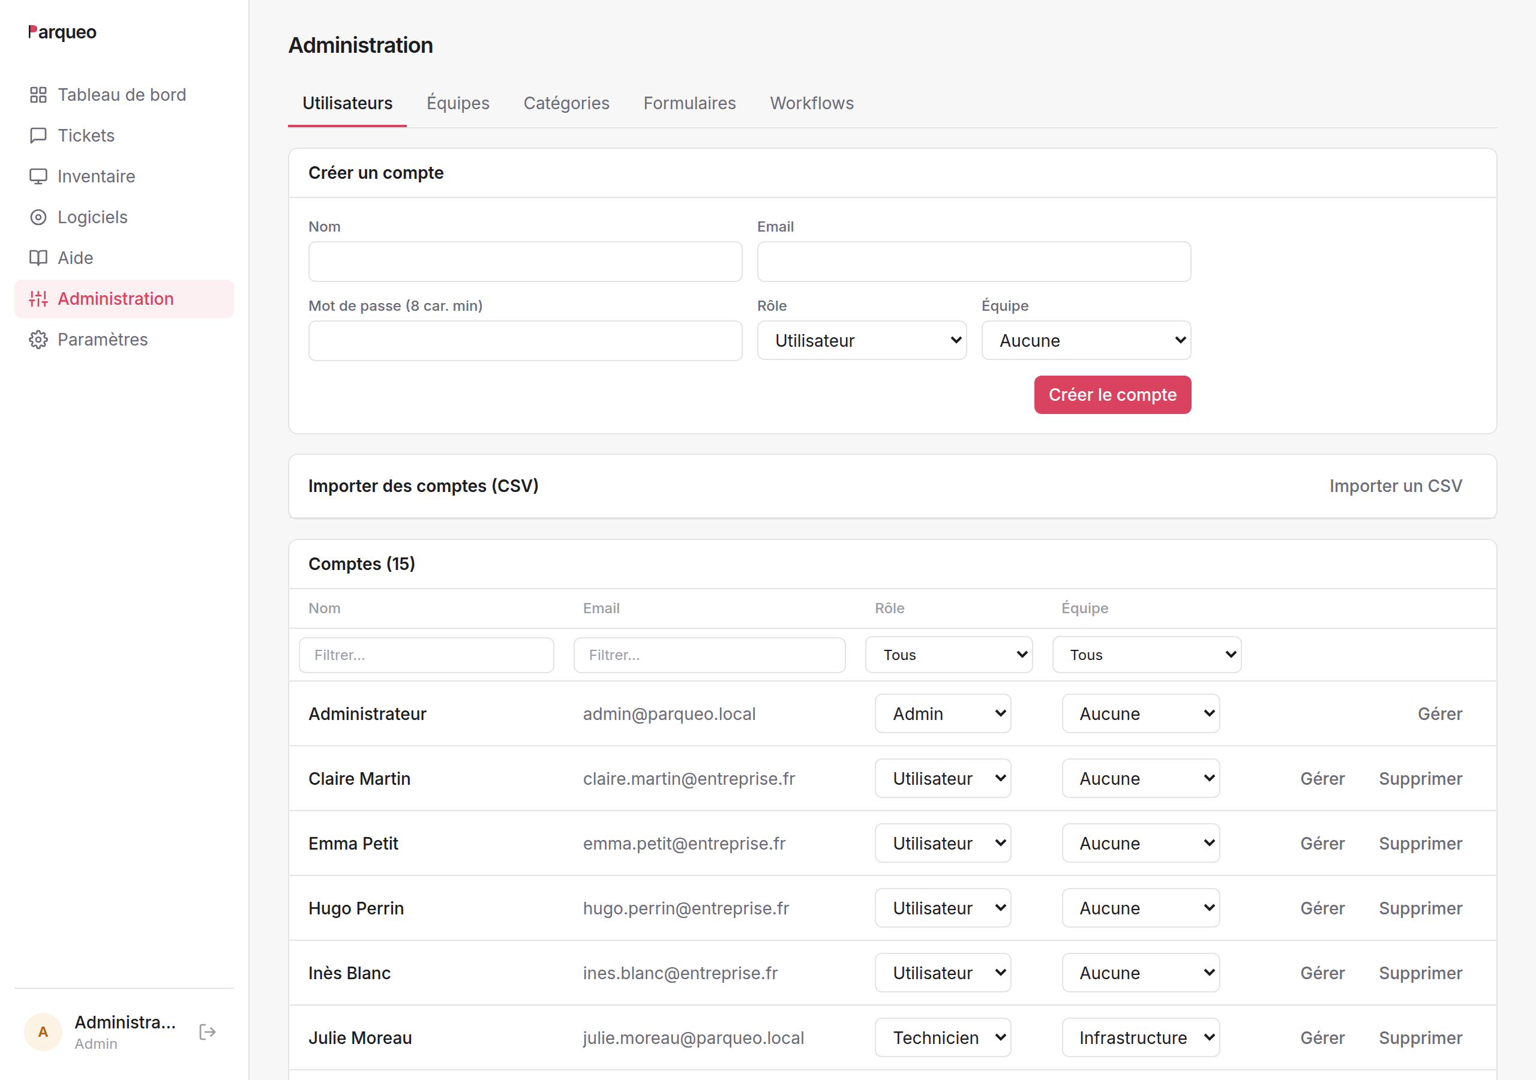
Task: Open Logiciels in the sidebar
Action: [124, 217]
